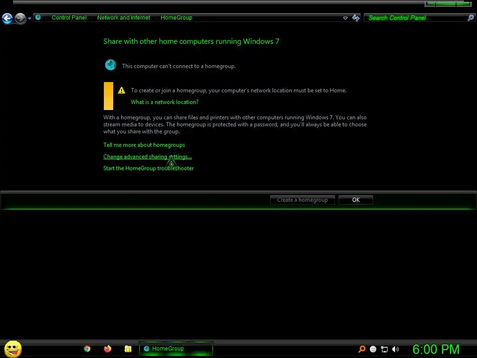
Task: Click the orange magnifier tray icon
Action: pyautogui.click(x=361, y=349)
